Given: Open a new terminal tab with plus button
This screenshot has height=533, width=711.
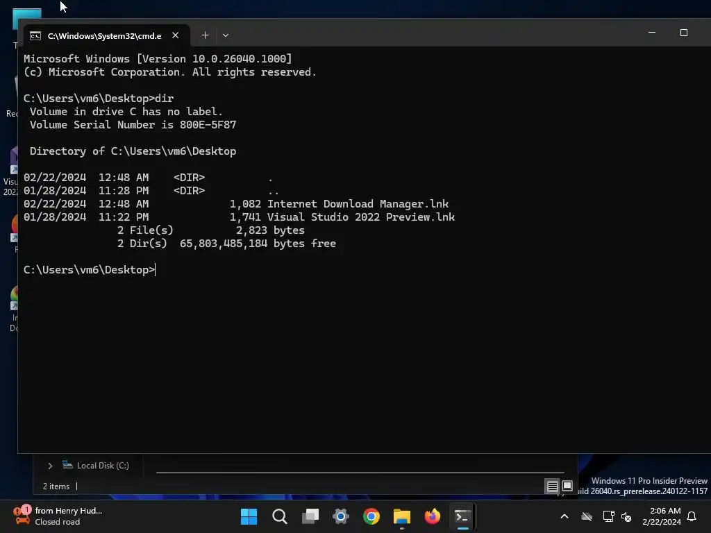Looking at the screenshot, I should [205, 35].
